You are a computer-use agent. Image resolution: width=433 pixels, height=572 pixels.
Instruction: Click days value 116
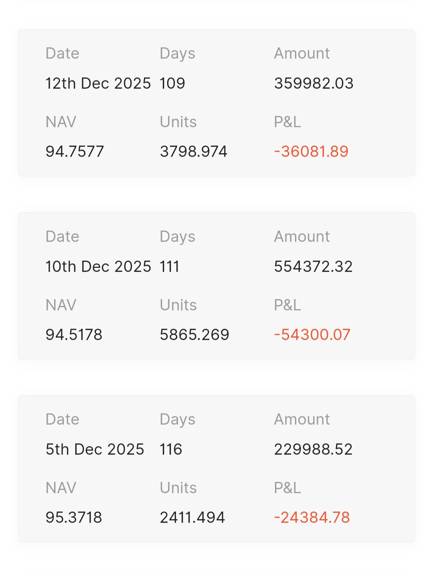coord(171,449)
